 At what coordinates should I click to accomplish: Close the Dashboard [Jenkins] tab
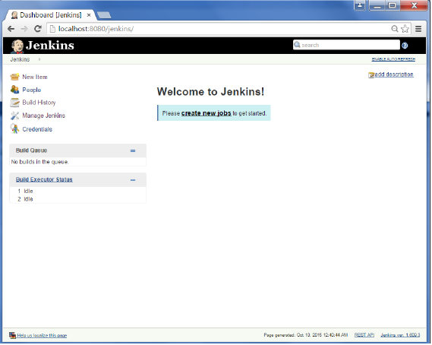[89, 15]
